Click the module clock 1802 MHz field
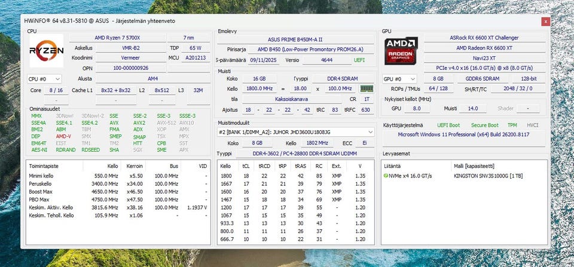The width and height of the screenshot is (574, 267). point(317,143)
